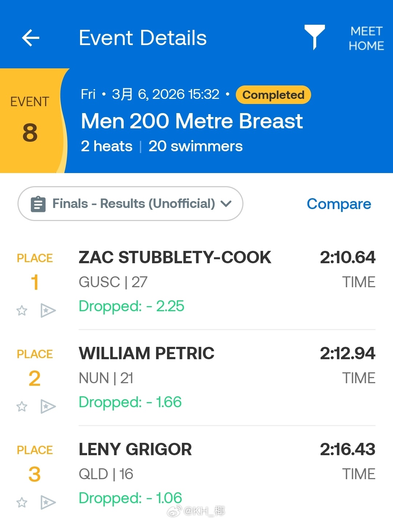Toggle favorite star for Leny Grigor
This screenshot has width=393, height=521.
(x=22, y=502)
